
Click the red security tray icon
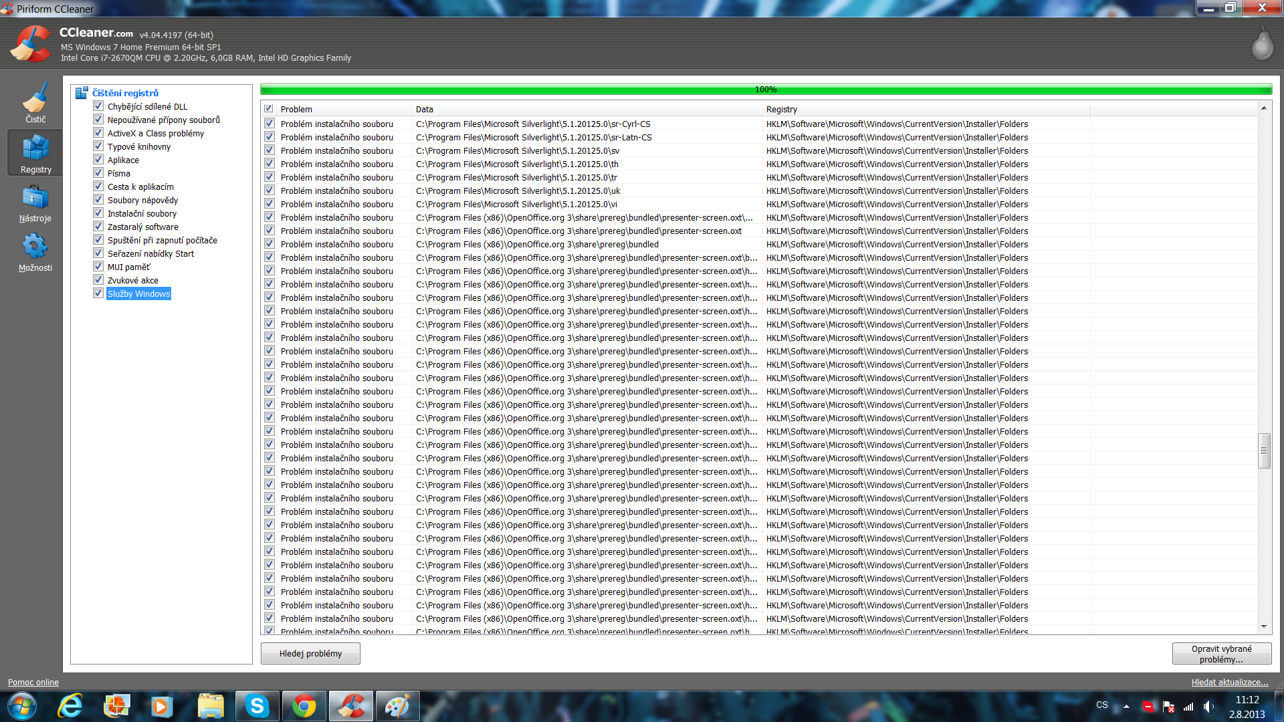click(1148, 706)
